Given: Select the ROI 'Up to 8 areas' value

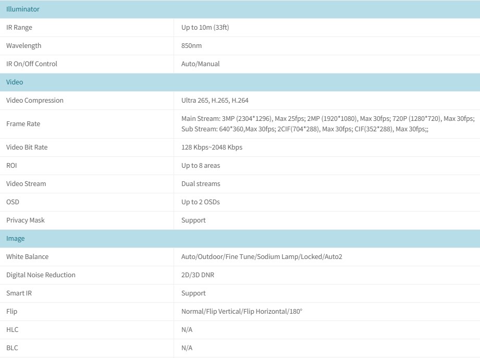Looking at the screenshot, I should 201,166.
